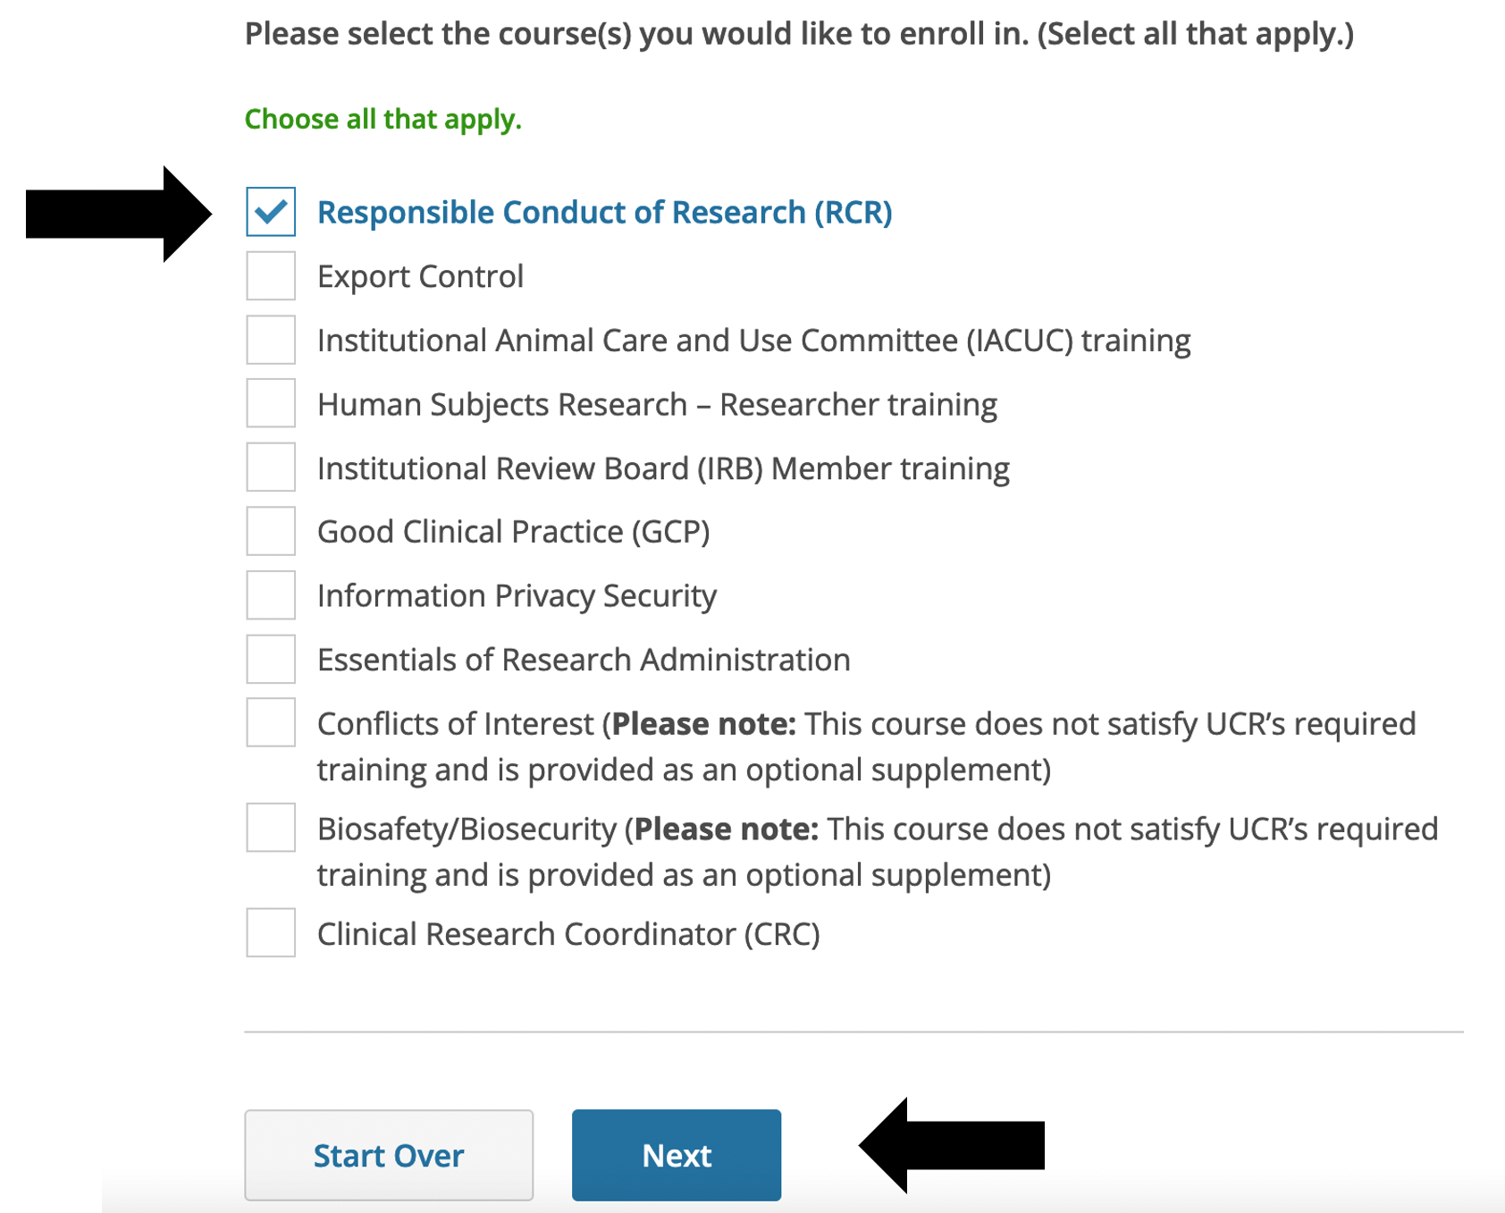Click the Essentials of Research Administration label
Screen dimensions: 1505x1213
(x=584, y=660)
